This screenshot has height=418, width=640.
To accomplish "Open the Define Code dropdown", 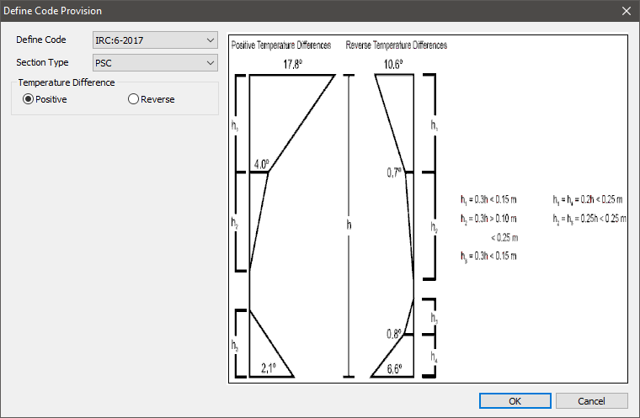I will pos(210,40).
